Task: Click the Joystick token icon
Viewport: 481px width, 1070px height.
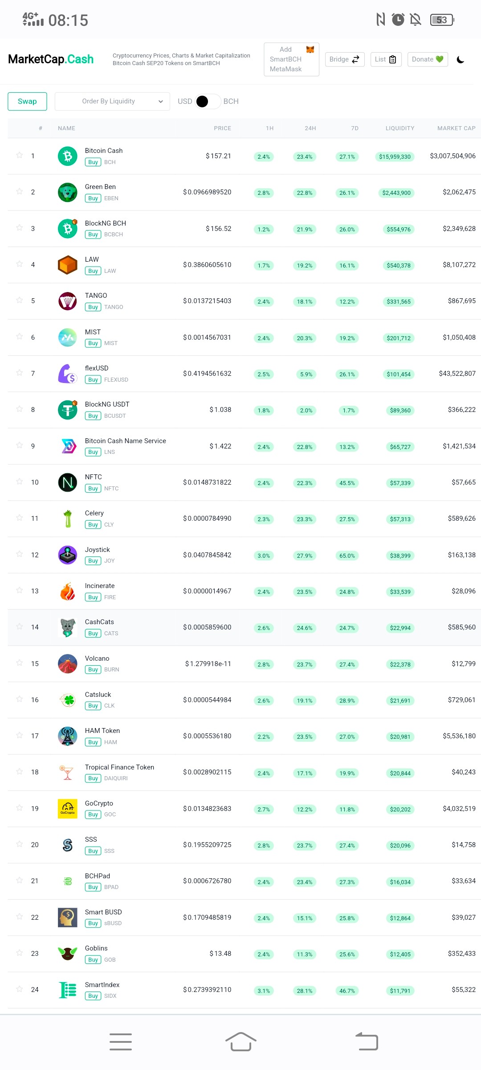Action: tap(68, 555)
